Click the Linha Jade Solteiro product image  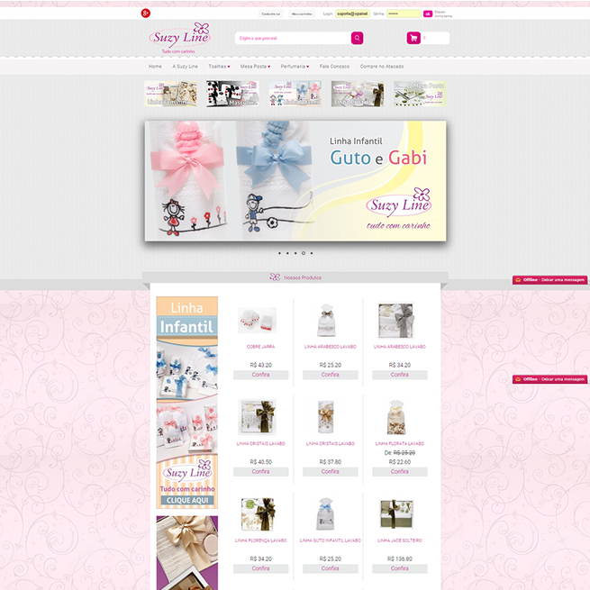(x=396, y=514)
